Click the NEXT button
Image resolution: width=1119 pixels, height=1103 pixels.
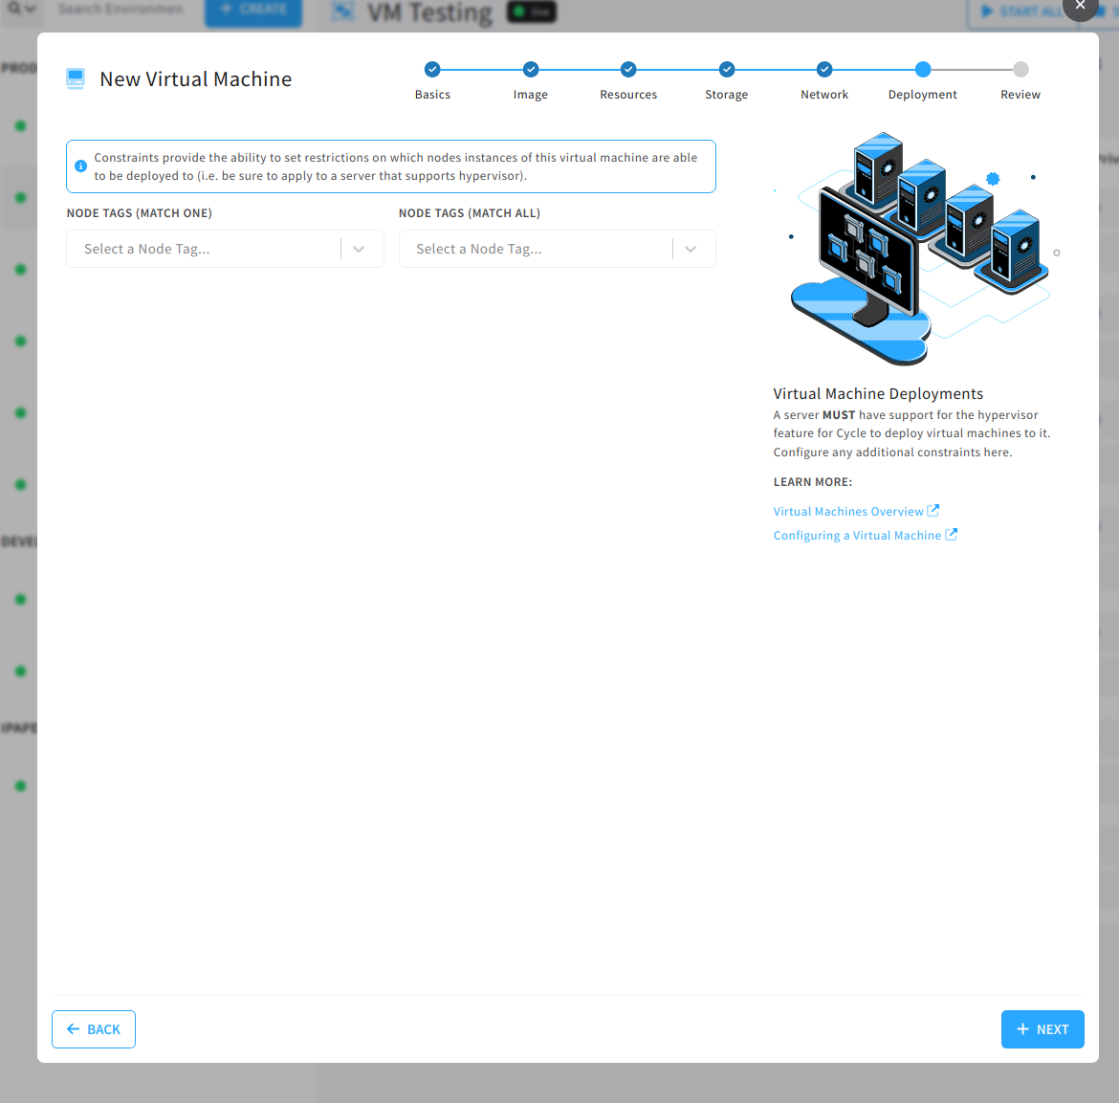point(1042,1028)
